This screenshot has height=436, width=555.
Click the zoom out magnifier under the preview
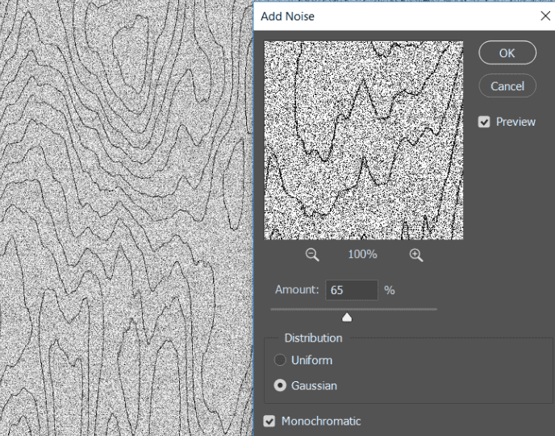click(312, 255)
